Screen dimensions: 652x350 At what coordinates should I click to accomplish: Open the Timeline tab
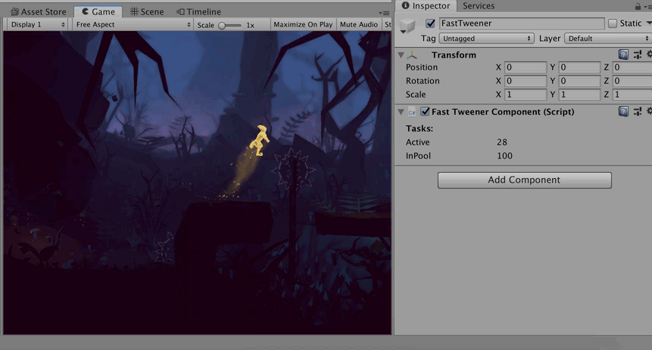click(198, 11)
